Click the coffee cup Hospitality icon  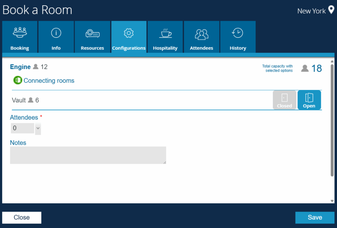165,33
